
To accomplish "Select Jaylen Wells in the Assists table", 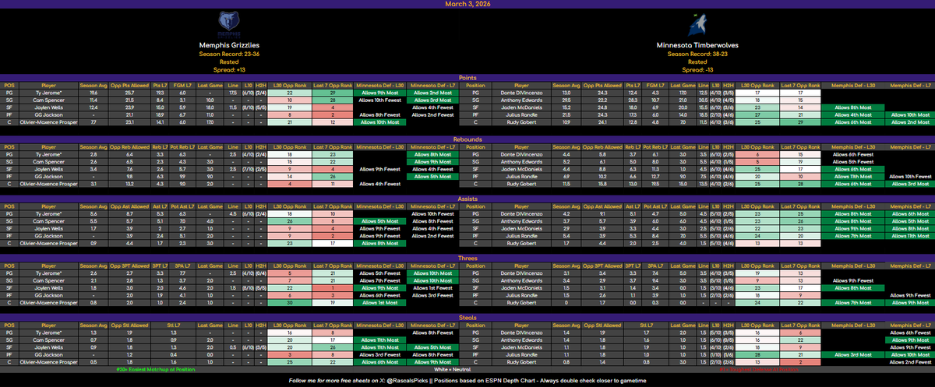I will pos(49,230).
